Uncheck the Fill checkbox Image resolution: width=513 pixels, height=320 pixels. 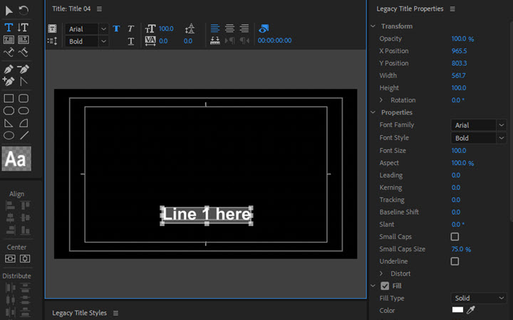point(385,286)
